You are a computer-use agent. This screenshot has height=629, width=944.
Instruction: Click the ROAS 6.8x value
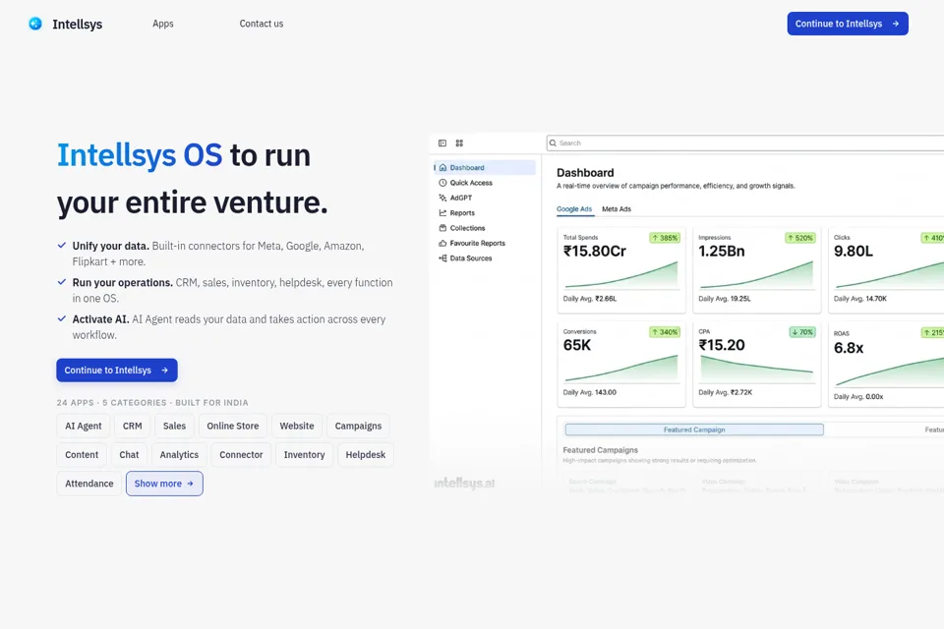(x=849, y=348)
